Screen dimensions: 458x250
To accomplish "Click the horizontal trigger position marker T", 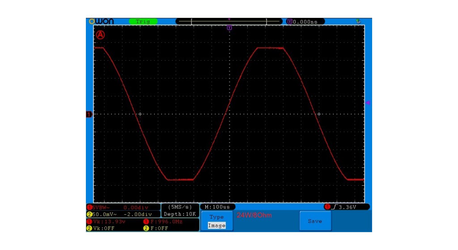I will tap(229, 28).
